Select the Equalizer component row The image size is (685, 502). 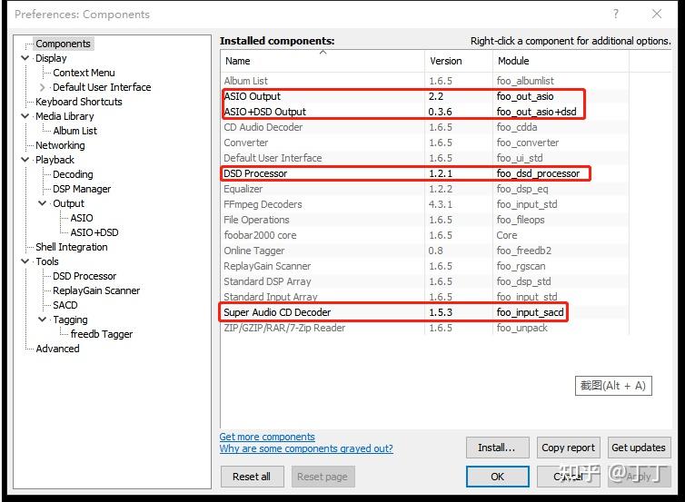tap(424, 189)
